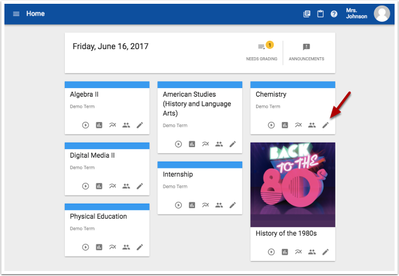
Task: Click the pencil edit icon on Chemistry
Action: [325, 125]
